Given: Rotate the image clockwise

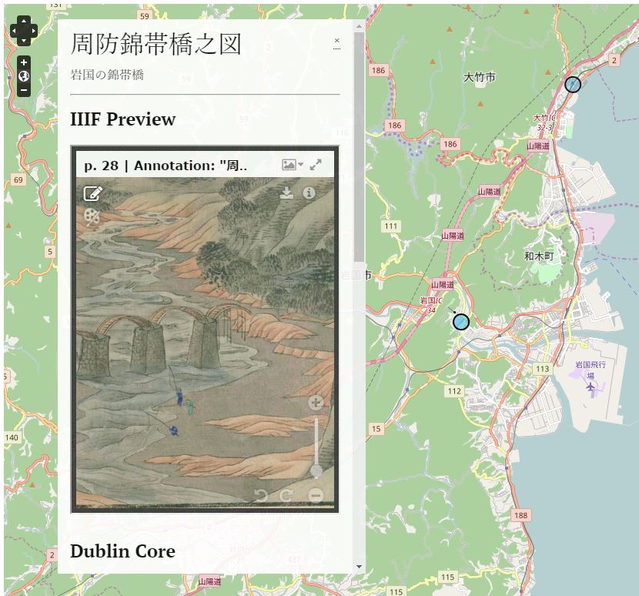Looking at the screenshot, I should click(286, 495).
